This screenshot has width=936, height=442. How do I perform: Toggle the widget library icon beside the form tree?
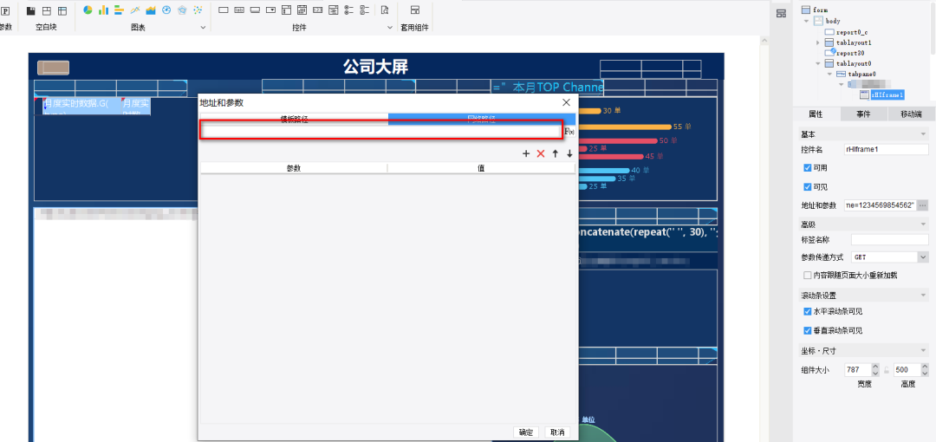(x=781, y=14)
